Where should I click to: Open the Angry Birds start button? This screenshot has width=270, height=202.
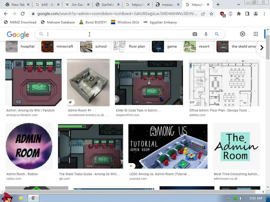pos(7,197)
